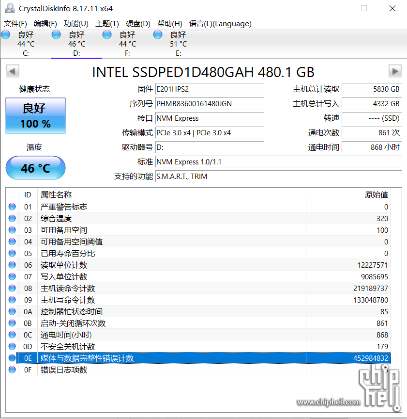Click the 原始值 column header

[348, 195]
